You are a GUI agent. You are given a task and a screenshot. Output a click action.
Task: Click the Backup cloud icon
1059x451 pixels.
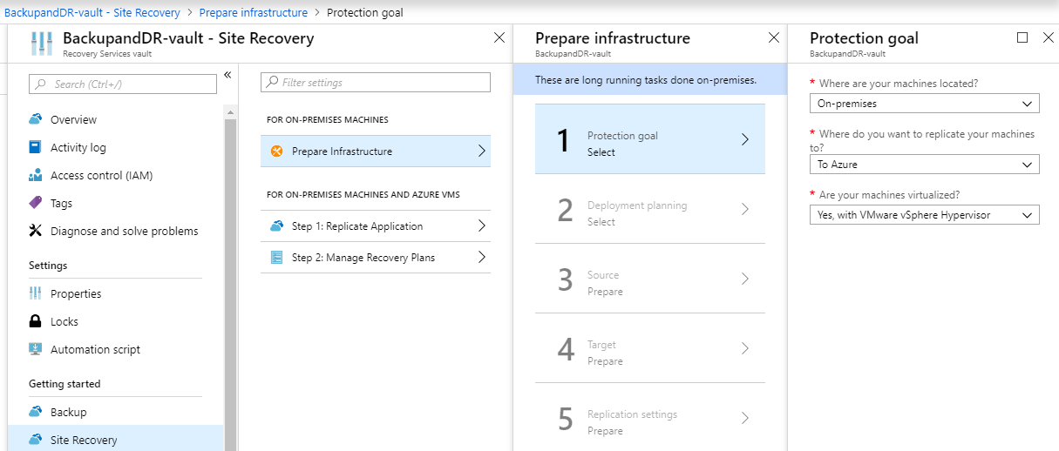[35, 412]
